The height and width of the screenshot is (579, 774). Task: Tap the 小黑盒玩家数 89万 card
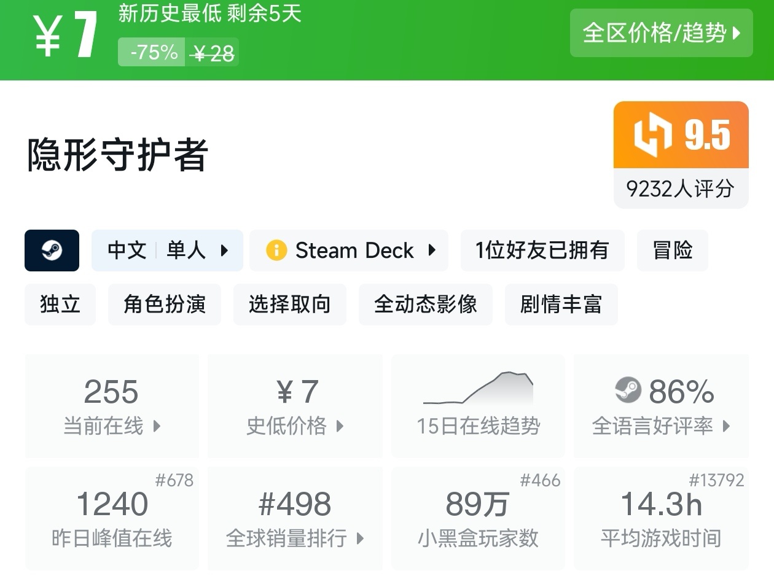click(478, 518)
